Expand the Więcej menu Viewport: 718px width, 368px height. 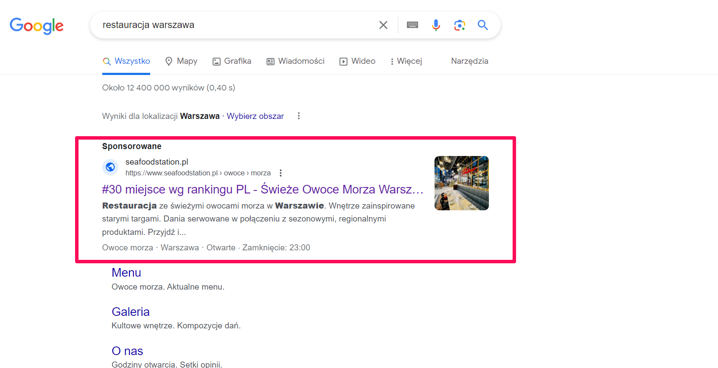pos(406,61)
